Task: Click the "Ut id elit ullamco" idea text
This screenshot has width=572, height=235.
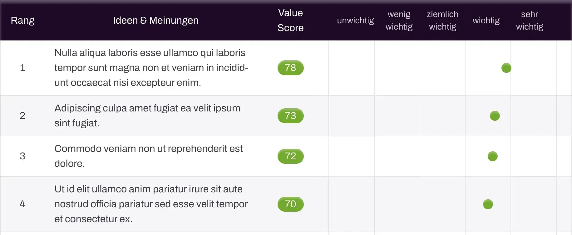Action: click(151, 204)
